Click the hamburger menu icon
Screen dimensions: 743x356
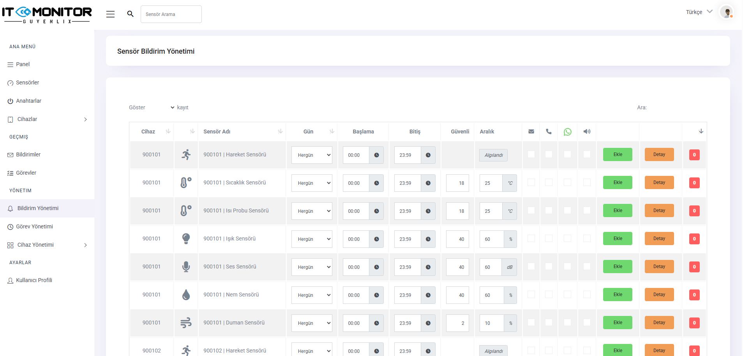click(x=110, y=14)
